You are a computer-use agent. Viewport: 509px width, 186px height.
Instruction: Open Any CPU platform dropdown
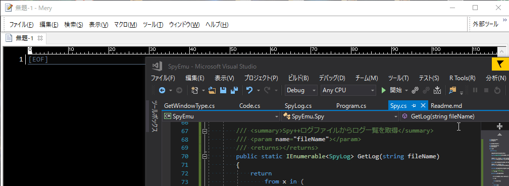click(x=348, y=90)
